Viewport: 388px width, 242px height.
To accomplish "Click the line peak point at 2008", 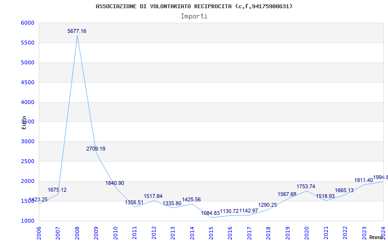I will tap(77, 35).
